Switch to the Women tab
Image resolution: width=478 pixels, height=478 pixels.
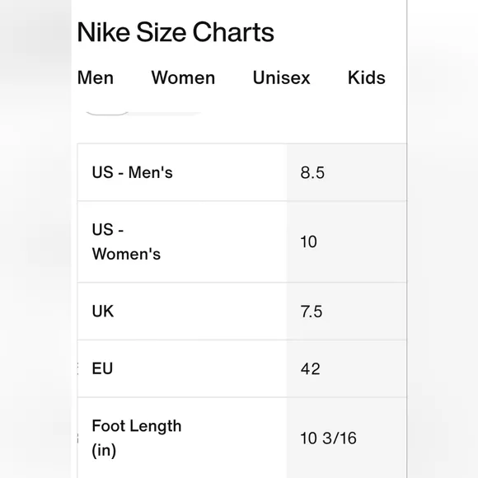coord(183,77)
